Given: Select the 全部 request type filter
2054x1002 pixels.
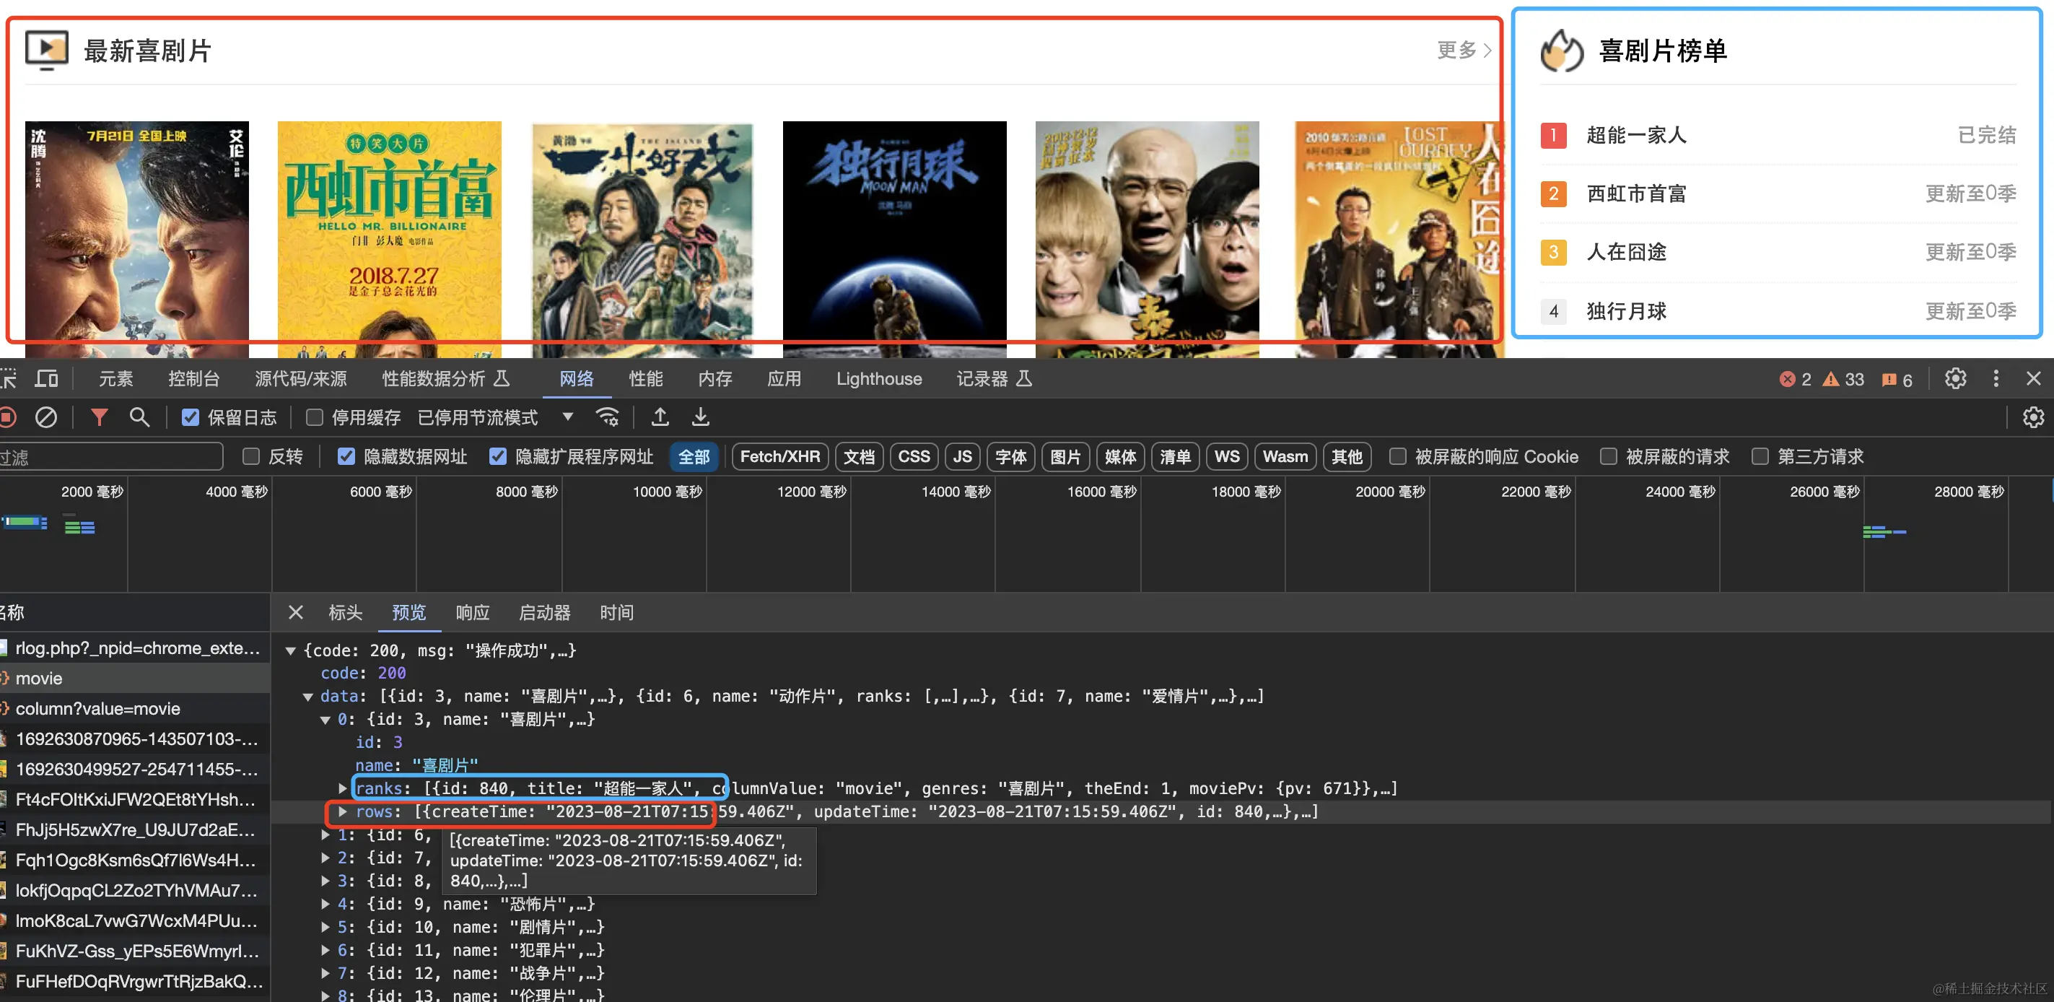Looking at the screenshot, I should 694,456.
